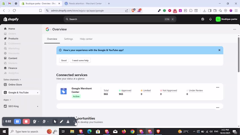This screenshot has width=240, height=135.
Task: Click the Google logo in breadcrumb
Action: pyautogui.click(x=47, y=29)
